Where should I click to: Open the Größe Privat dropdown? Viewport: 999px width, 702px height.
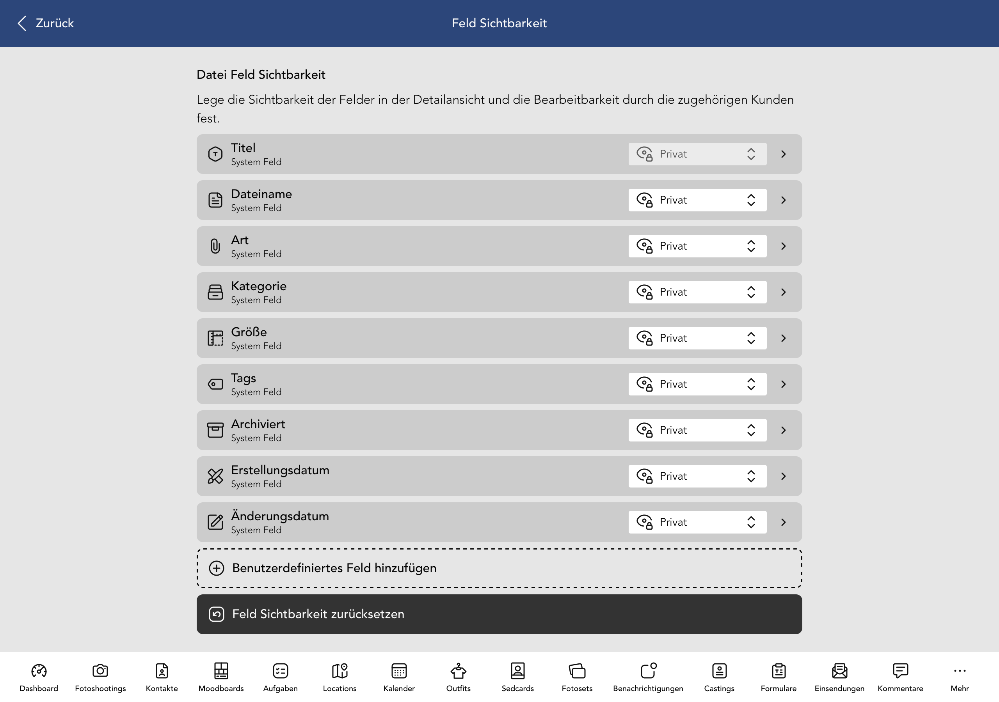[x=697, y=339]
